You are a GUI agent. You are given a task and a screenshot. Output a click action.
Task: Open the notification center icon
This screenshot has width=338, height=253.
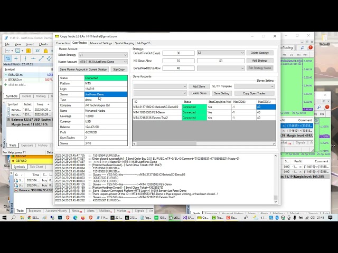(x=330, y=218)
